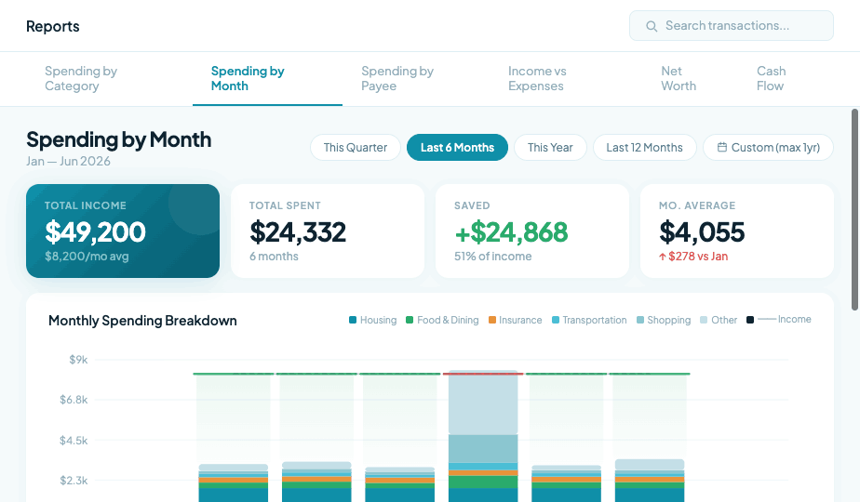This screenshot has width=860, height=502.
Task: Click the Jan — Jun 2026 date label
Action: pyautogui.click(x=68, y=161)
